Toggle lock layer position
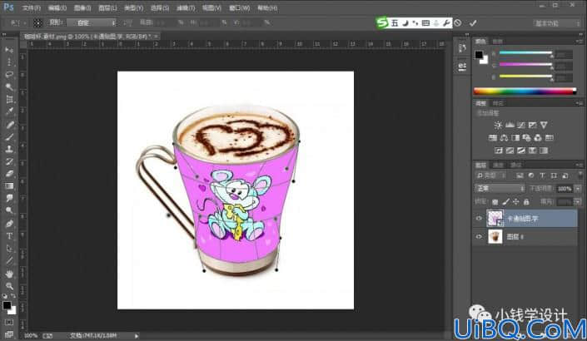This screenshot has width=587, height=341. tap(516, 202)
